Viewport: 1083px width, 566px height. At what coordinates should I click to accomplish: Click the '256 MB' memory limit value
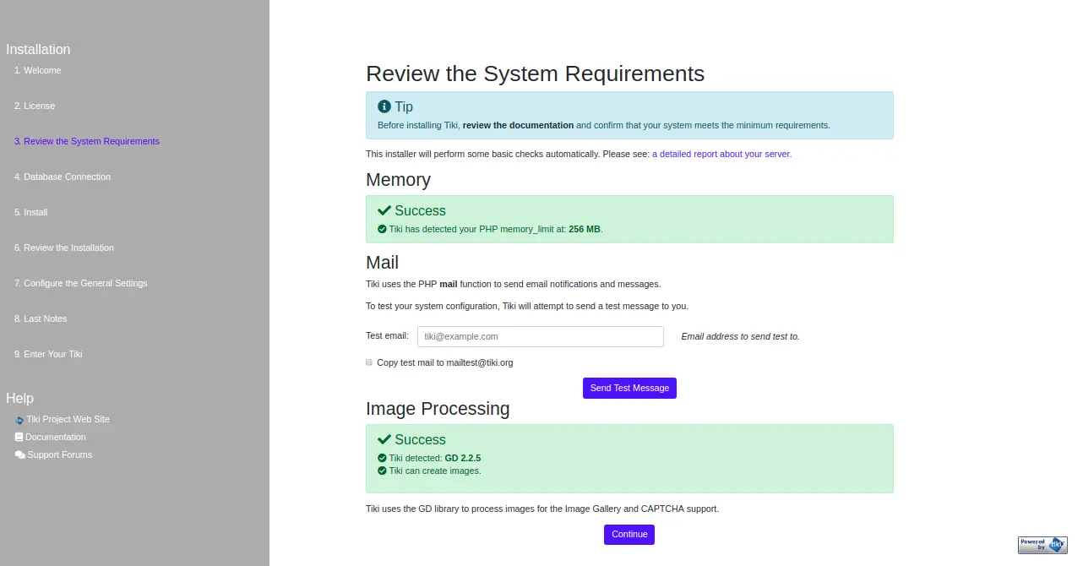coord(585,229)
